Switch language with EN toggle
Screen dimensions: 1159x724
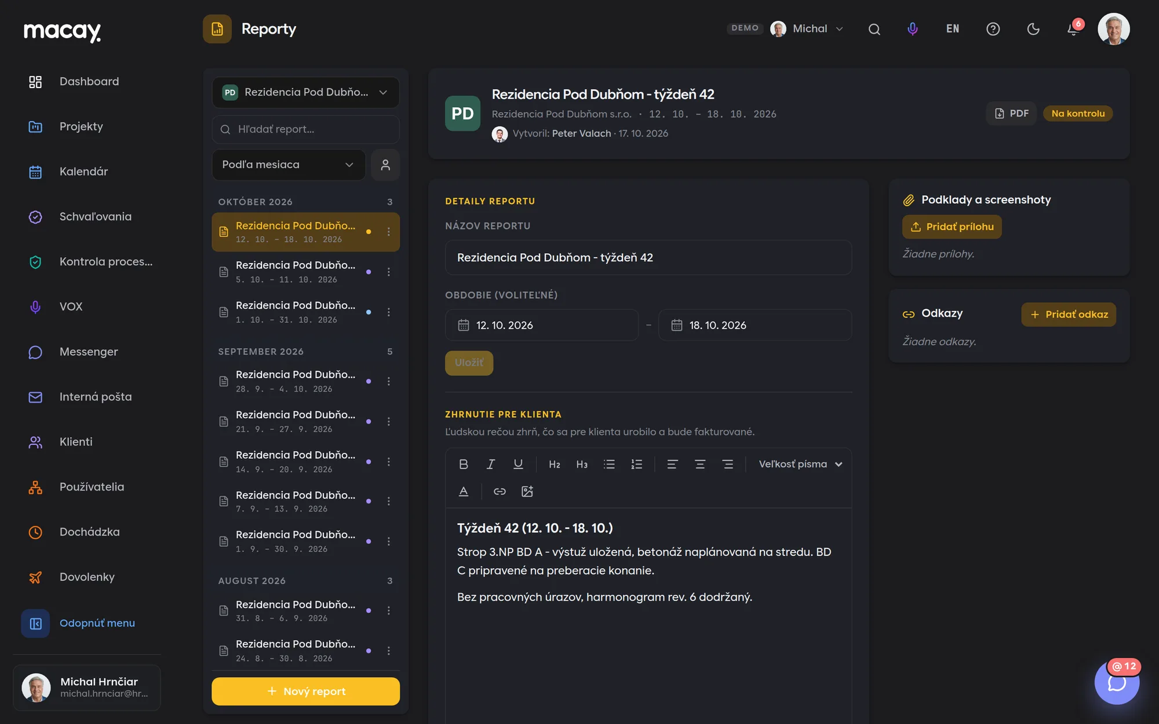coord(953,29)
